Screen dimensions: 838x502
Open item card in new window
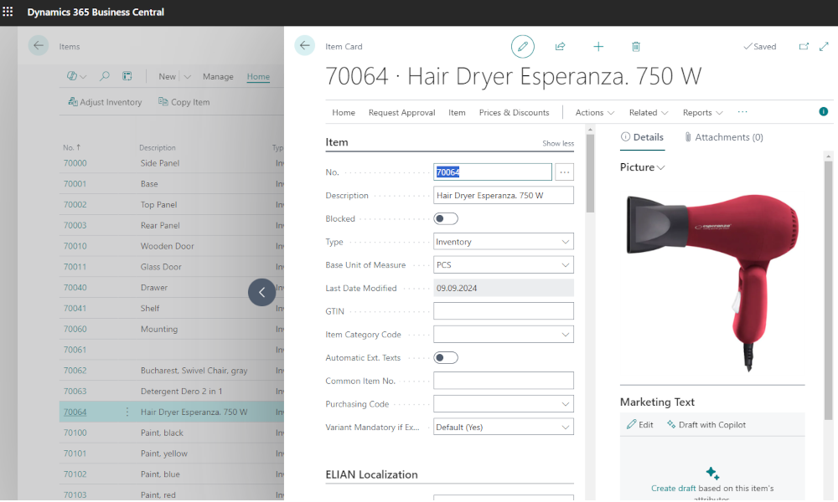804,46
